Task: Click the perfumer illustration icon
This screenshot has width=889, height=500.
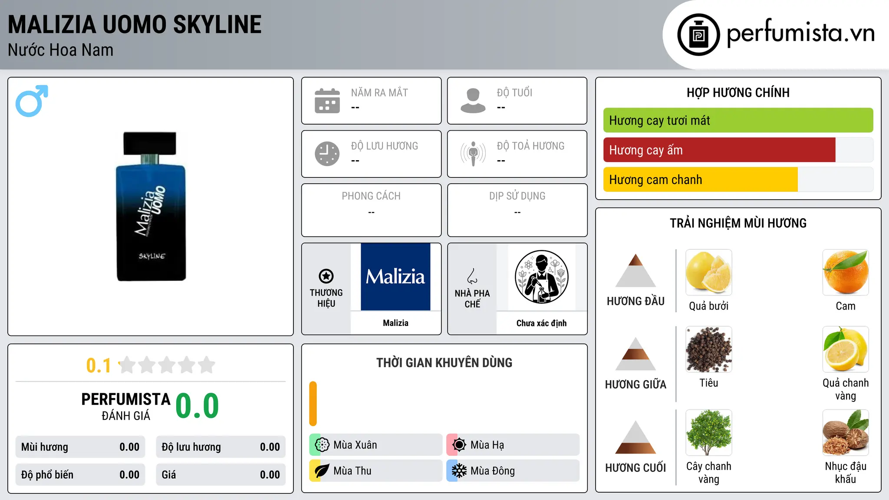Action: (x=541, y=277)
